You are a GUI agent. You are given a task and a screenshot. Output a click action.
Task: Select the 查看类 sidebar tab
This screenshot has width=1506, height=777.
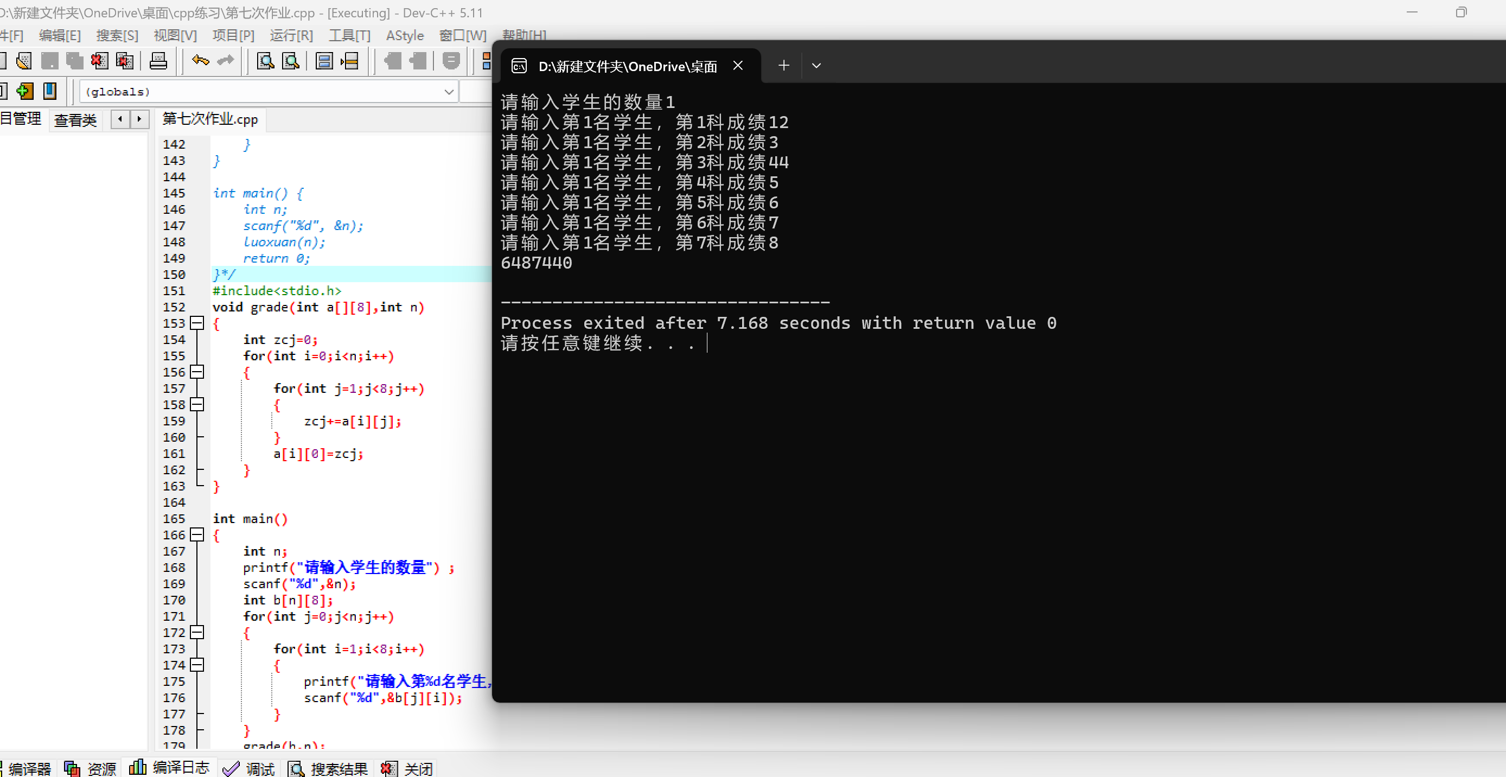(75, 120)
